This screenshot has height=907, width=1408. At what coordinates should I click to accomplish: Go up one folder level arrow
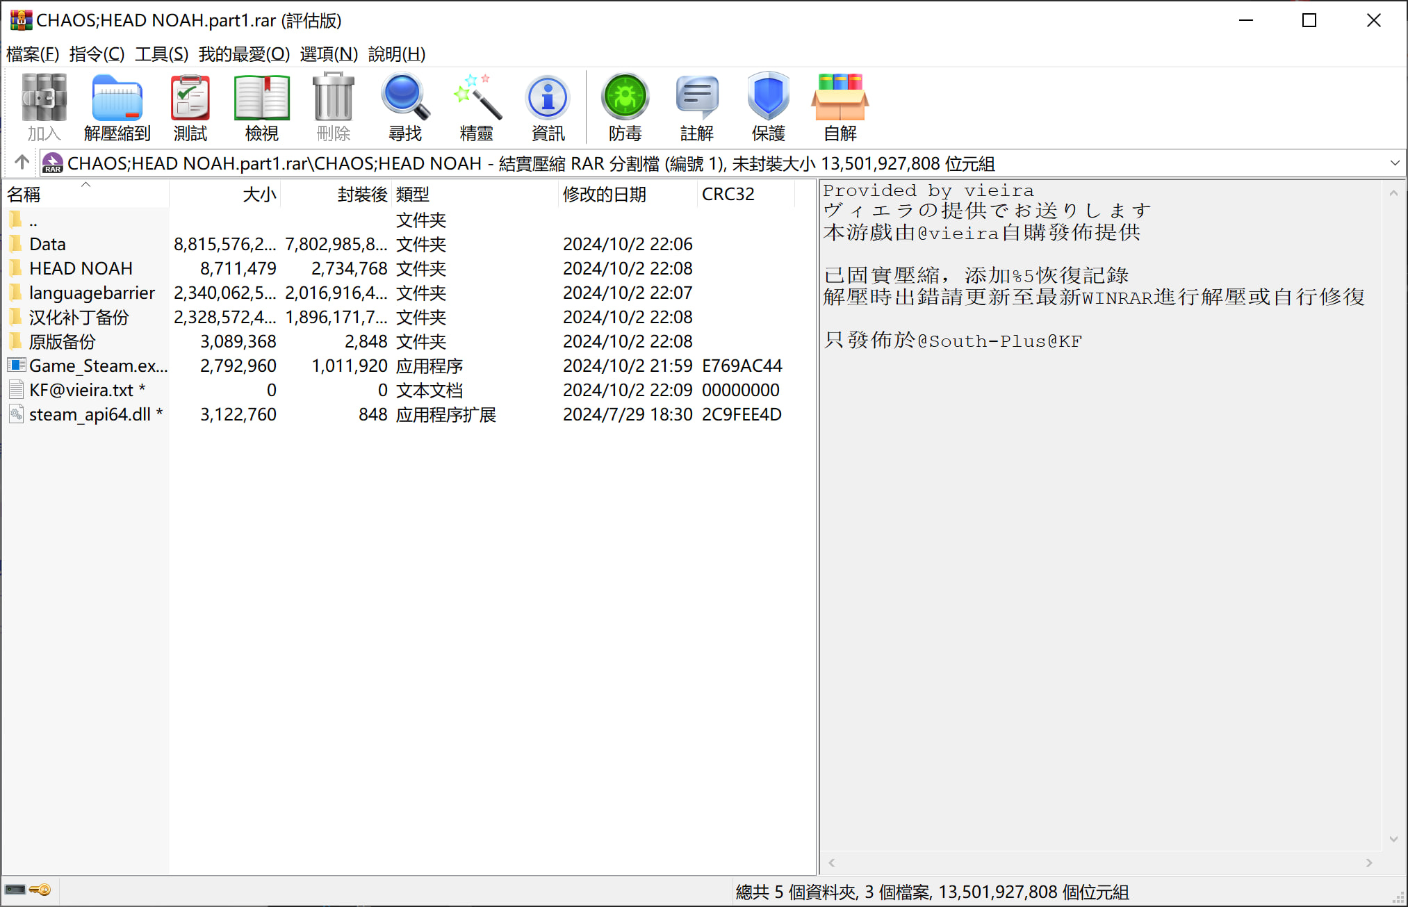(22, 163)
